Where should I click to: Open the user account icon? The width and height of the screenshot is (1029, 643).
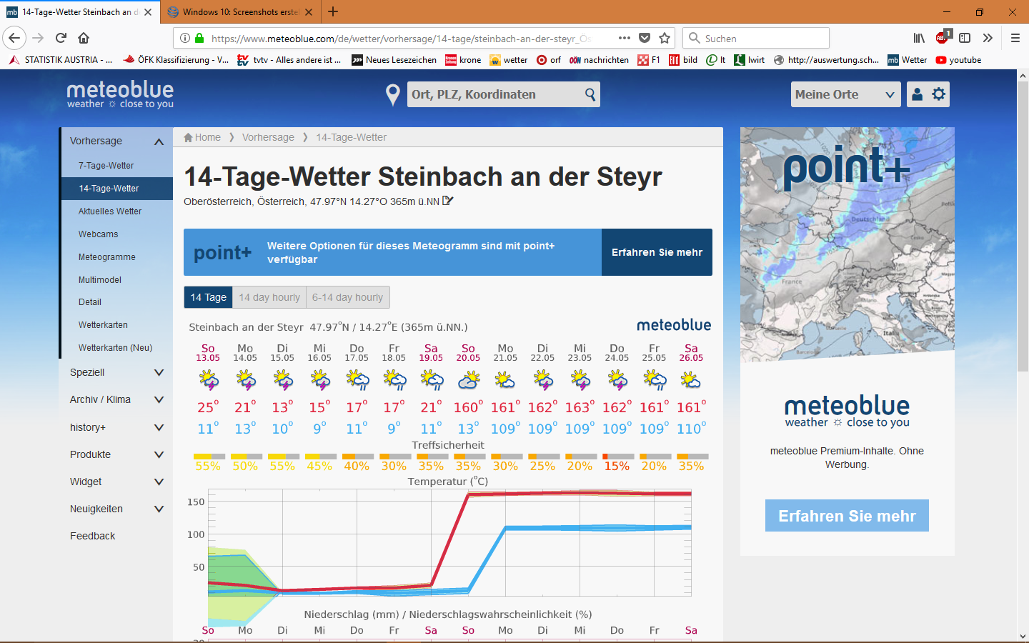point(918,94)
